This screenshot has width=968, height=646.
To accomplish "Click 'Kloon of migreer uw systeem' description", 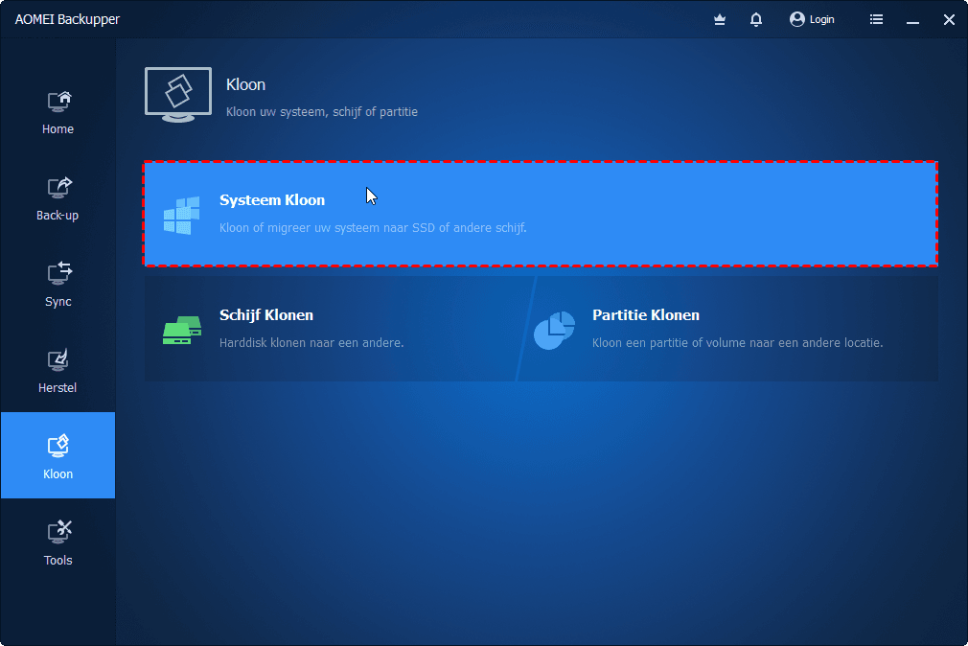I will [373, 228].
